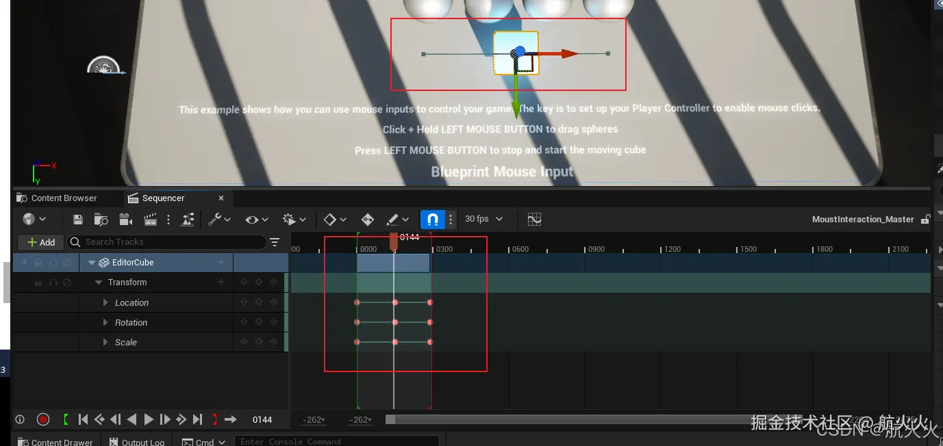Open render options three-dot menu beside the clapperboard
The image size is (943, 446).
point(168,220)
